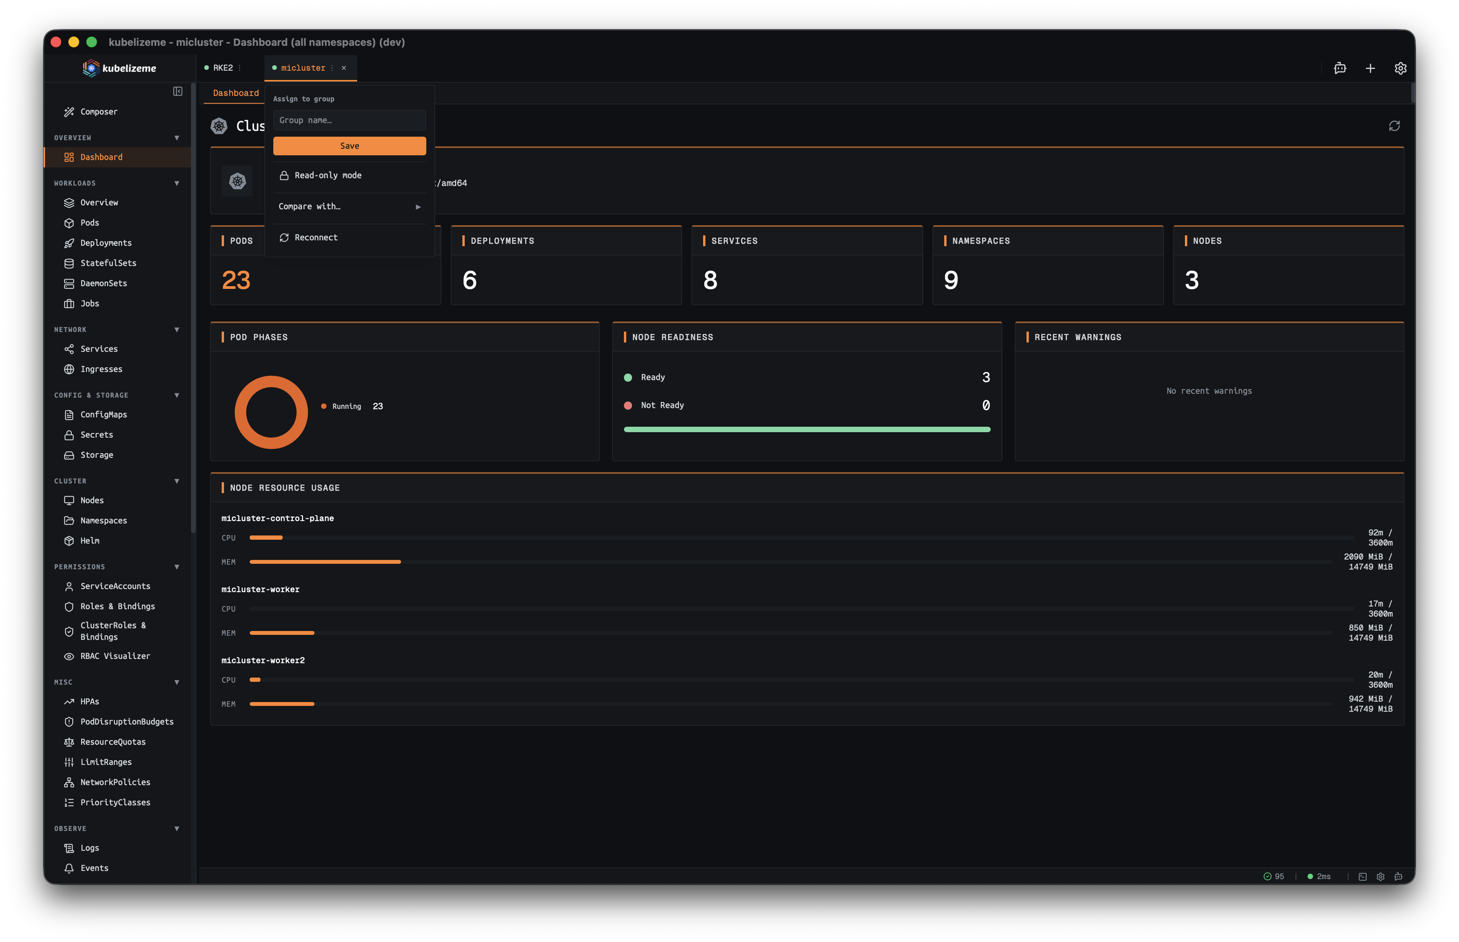
Task: Click the Pods cube icon in sidebar
Action: [x=69, y=223]
